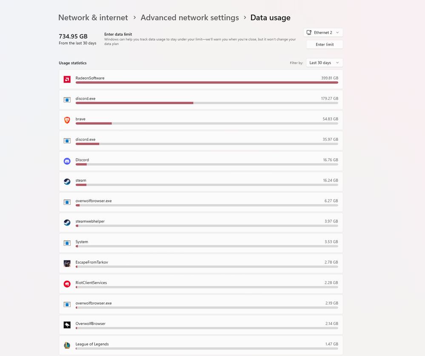
Task: Go back to Network & internet breadcrumb
Action: coord(93,17)
